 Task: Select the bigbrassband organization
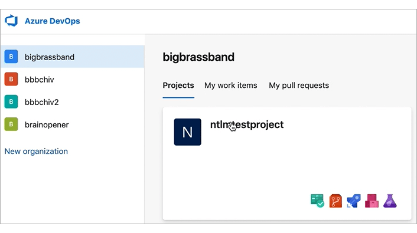click(72, 57)
